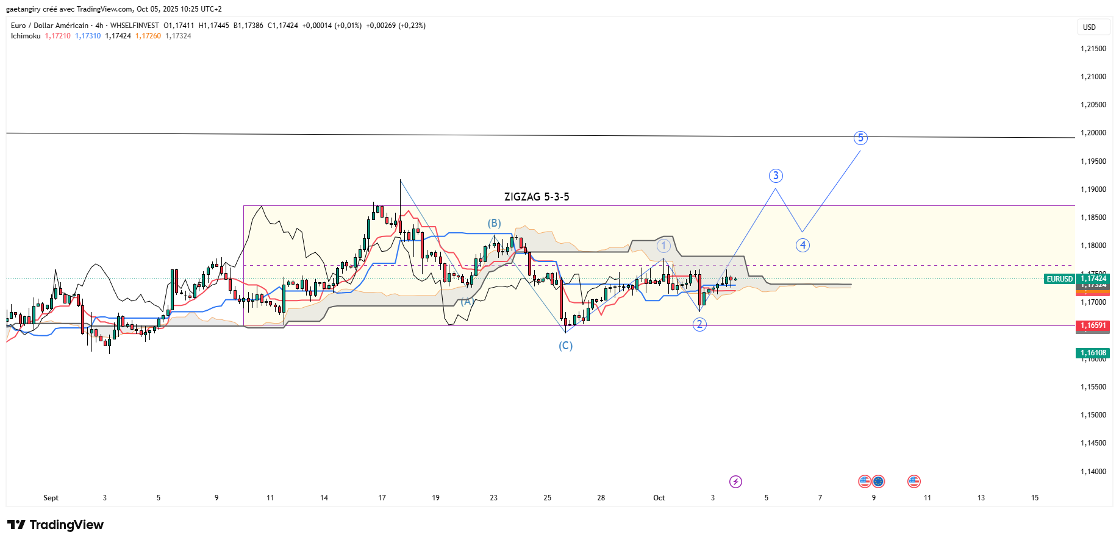This screenshot has width=1119, height=543.
Task: Click the Euro / Dollar Américain symbol title
Action: 49,26
